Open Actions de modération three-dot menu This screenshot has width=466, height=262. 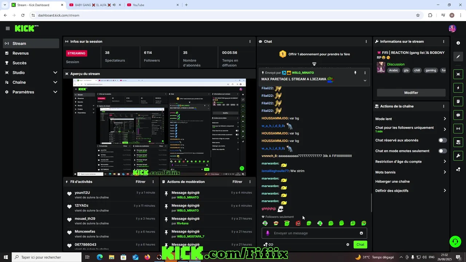(x=250, y=182)
